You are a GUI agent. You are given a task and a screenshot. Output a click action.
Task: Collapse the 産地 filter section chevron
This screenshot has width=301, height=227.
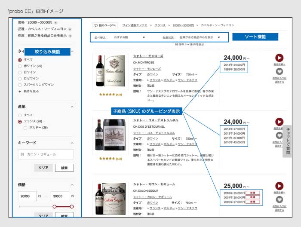[x=72, y=107]
